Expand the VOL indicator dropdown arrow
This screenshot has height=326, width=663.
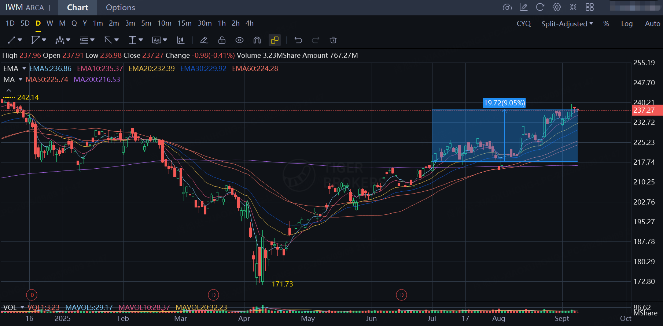(22, 307)
